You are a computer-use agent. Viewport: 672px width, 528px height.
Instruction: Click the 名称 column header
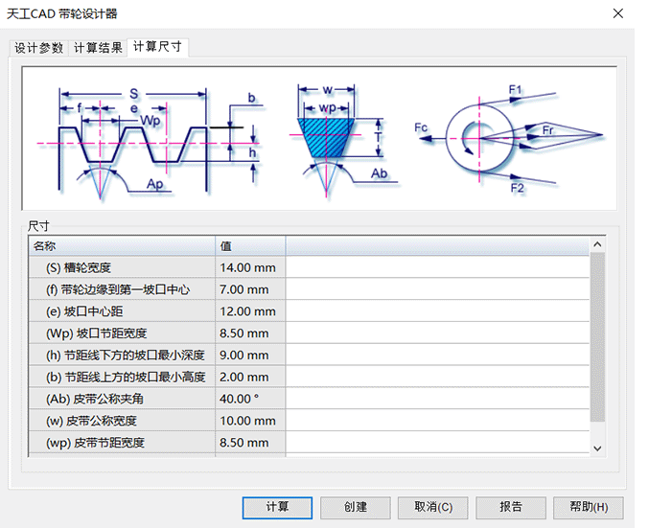122,246
